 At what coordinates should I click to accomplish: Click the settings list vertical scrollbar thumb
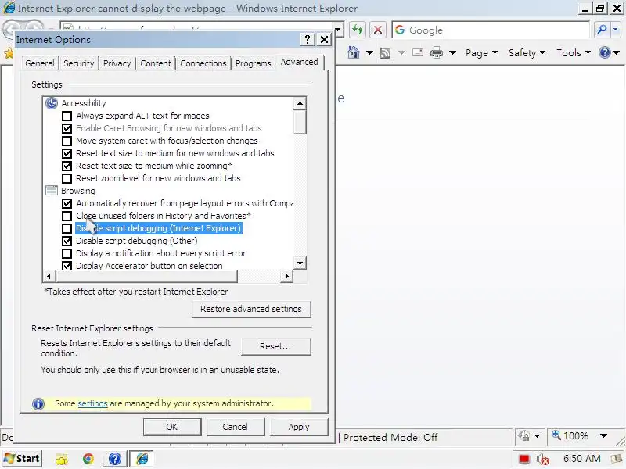[x=300, y=123]
